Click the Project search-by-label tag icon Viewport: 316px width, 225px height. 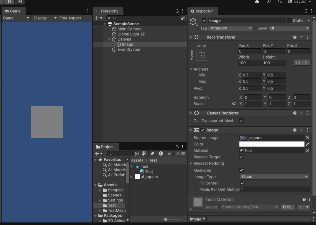[x=152, y=154]
